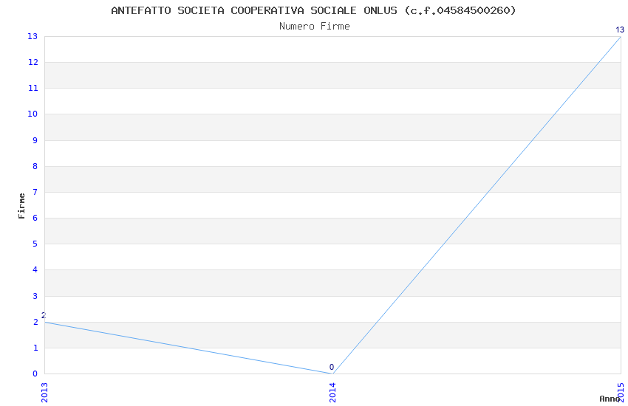Click the data label 13 at the line peak

[620, 30]
